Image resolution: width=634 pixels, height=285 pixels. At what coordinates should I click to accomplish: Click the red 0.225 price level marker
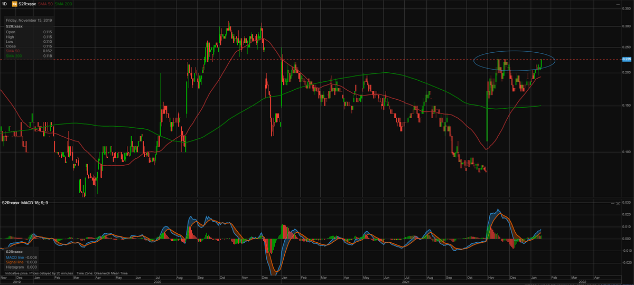click(628, 59)
